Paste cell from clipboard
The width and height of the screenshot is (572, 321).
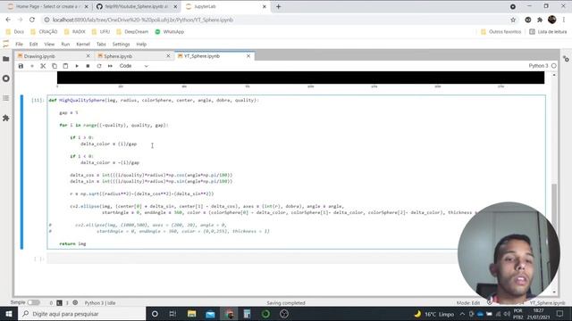point(65,66)
